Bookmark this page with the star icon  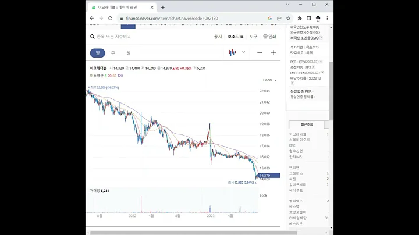click(288, 19)
